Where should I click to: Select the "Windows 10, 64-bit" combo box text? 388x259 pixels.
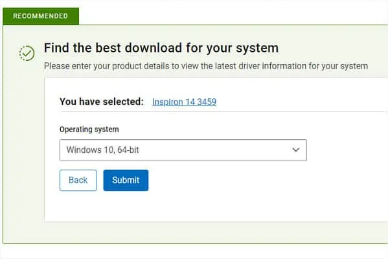click(x=102, y=150)
